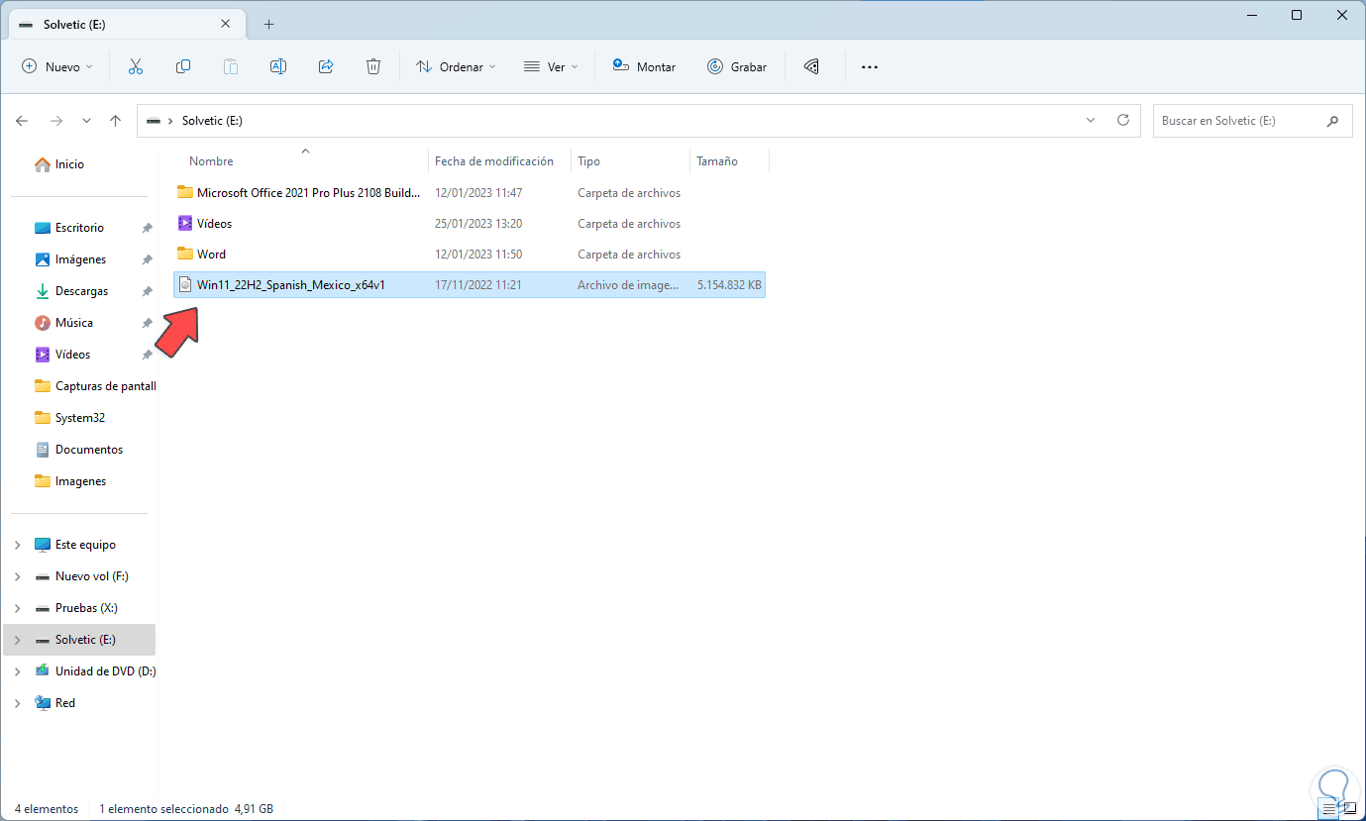Open Imagenes folder in navigation pane
Image resolution: width=1366 pixels, height=821 pixels.
point(80,481)
